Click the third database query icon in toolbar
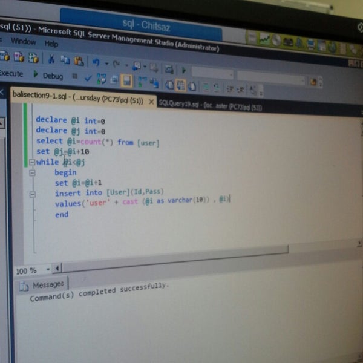The image size is (363, 363). 33,57
